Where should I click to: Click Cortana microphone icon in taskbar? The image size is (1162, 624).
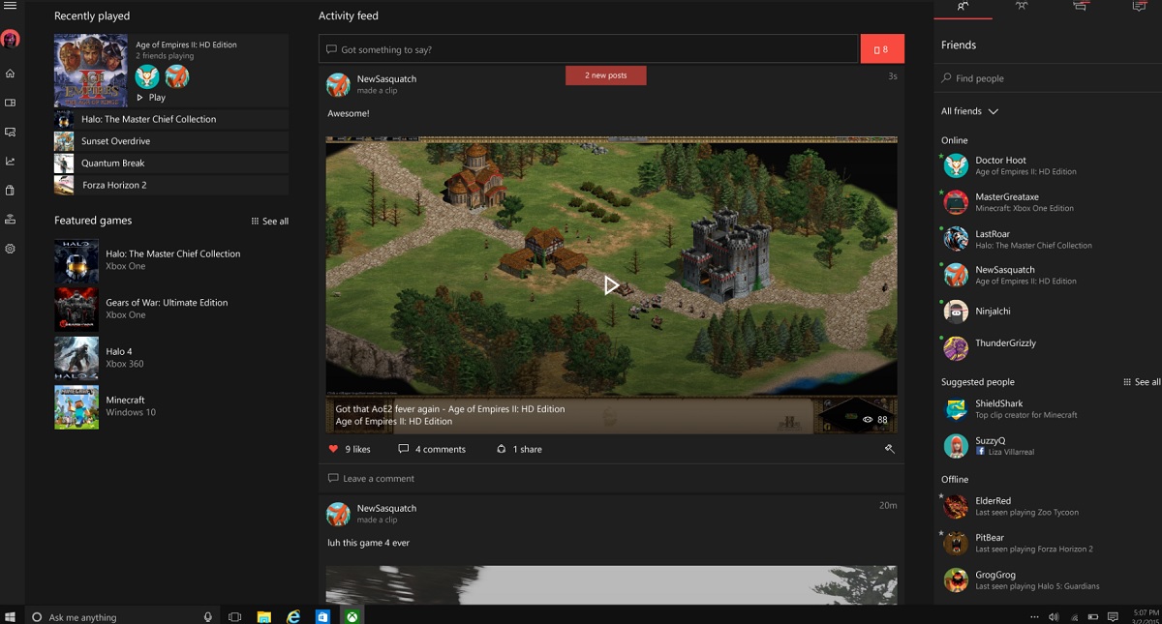pos(208,616)
